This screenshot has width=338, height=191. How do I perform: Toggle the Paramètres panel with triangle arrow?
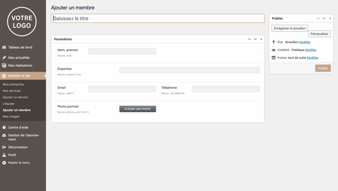click(x=261, y=39)
